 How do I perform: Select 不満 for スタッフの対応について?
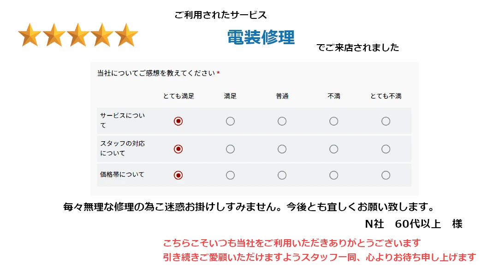[333, 149]
